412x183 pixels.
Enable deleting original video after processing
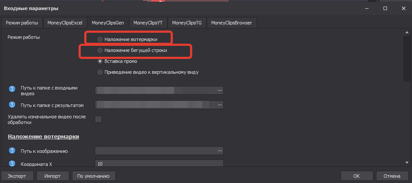pos(98,119)
